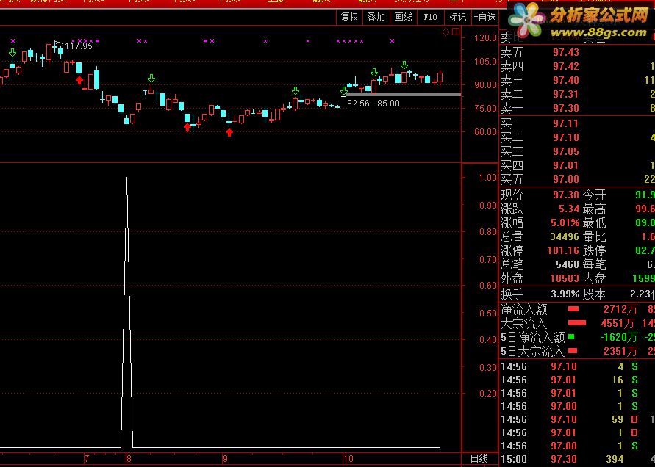Select the 买五 97.00 bid row

coord(577,179)
